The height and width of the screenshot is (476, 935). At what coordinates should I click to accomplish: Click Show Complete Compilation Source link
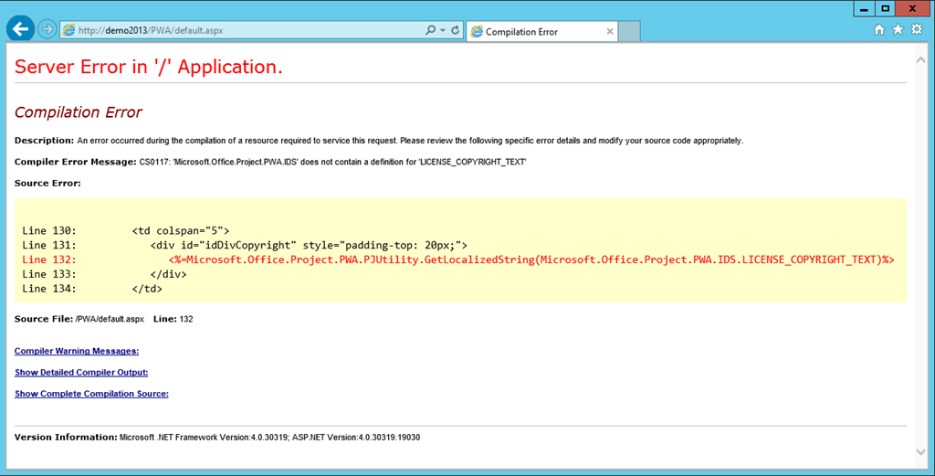point(91,394)
